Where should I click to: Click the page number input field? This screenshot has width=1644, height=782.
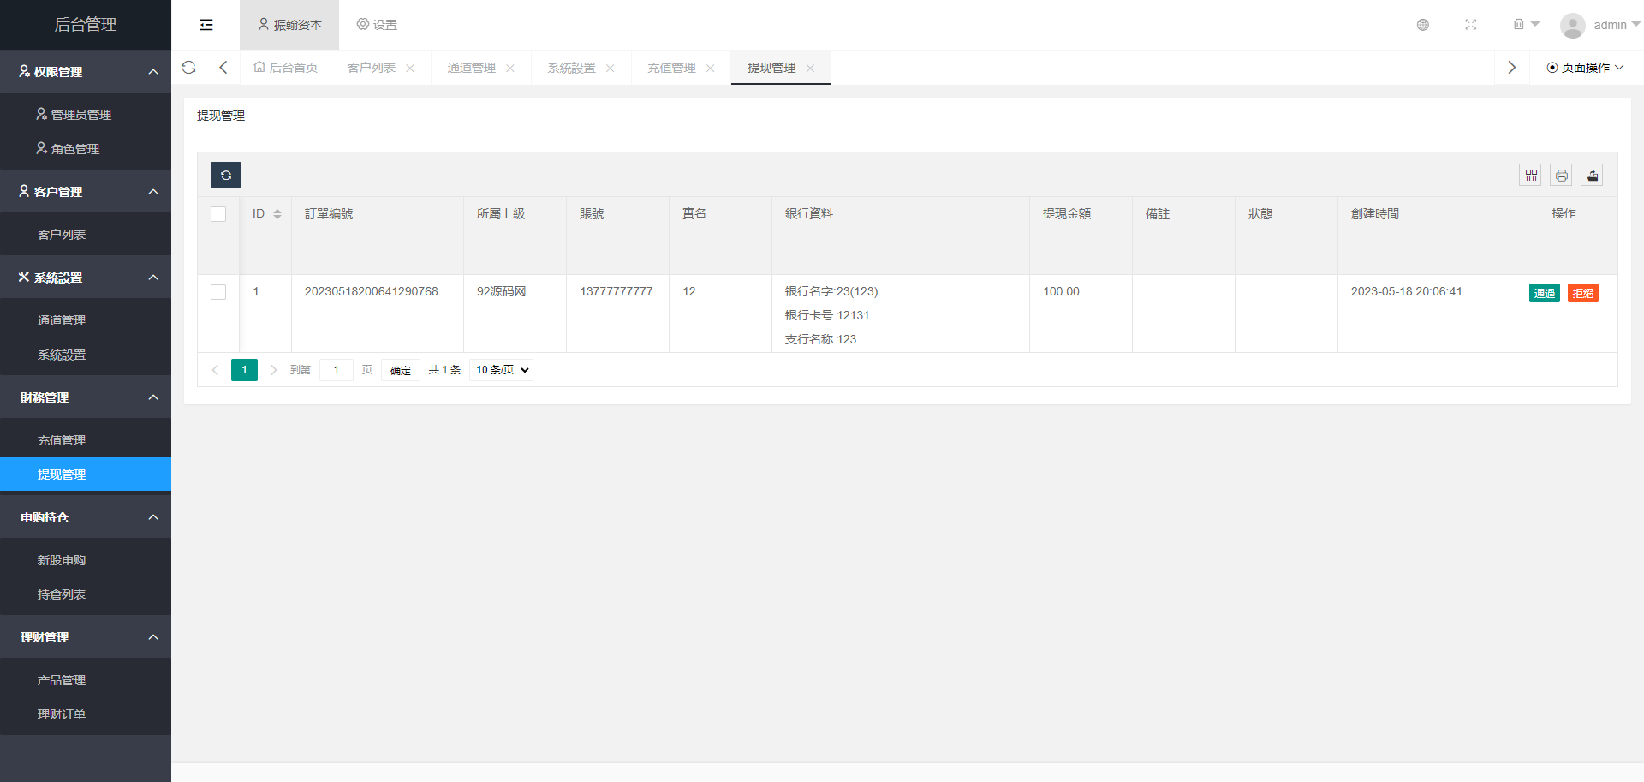click(337, 370)
